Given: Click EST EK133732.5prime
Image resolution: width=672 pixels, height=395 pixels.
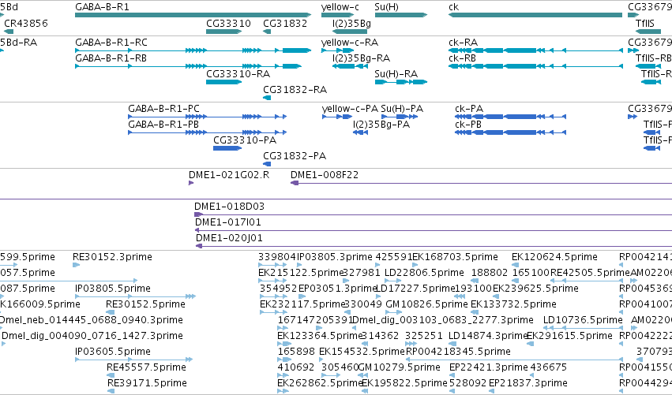Looking at the screenshot, I should [x=513, y=304].
